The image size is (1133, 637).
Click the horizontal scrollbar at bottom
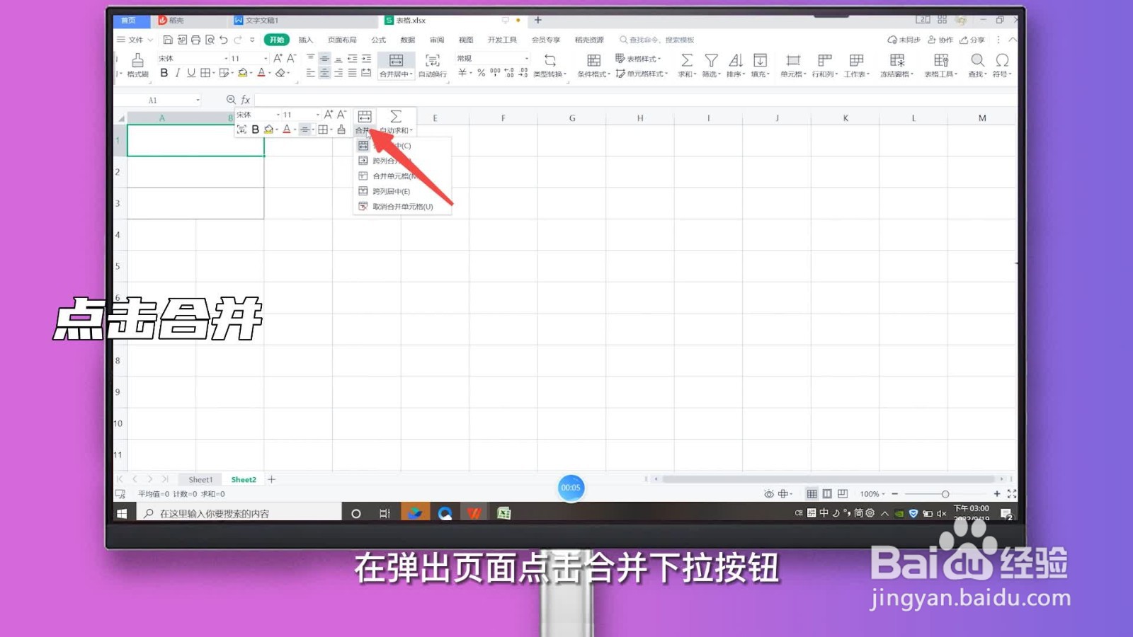coord(829,479)
